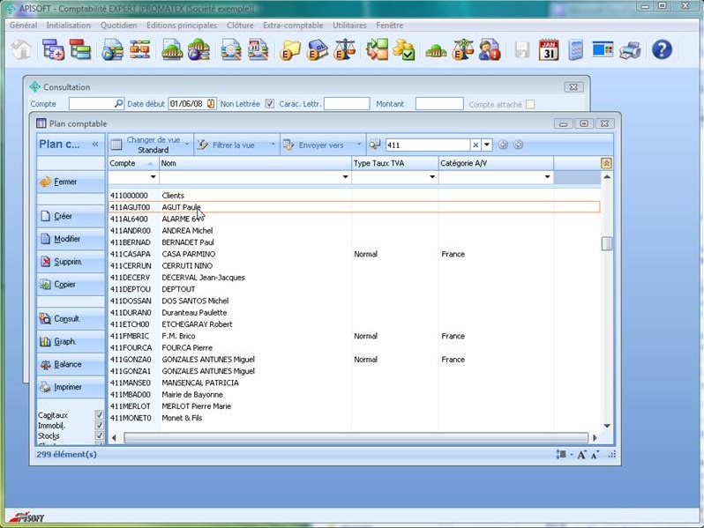Open the Compte column filter dropdown
The width and height of the screenshot is (704, 528).
coord(154,177)
